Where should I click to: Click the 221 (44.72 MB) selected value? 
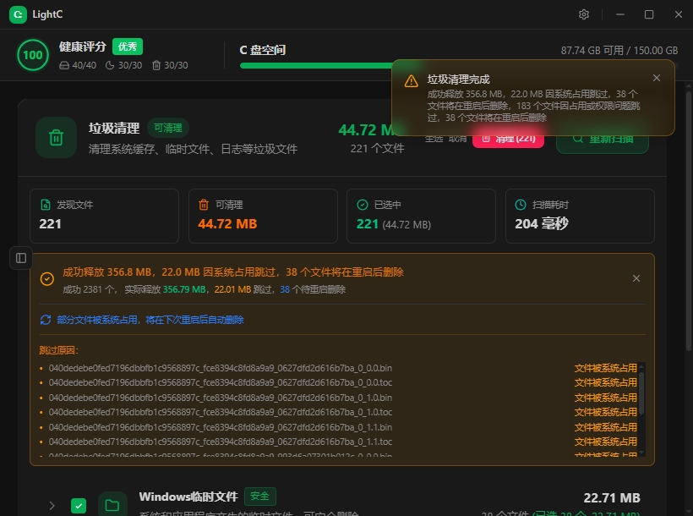[x=393, y=224]
